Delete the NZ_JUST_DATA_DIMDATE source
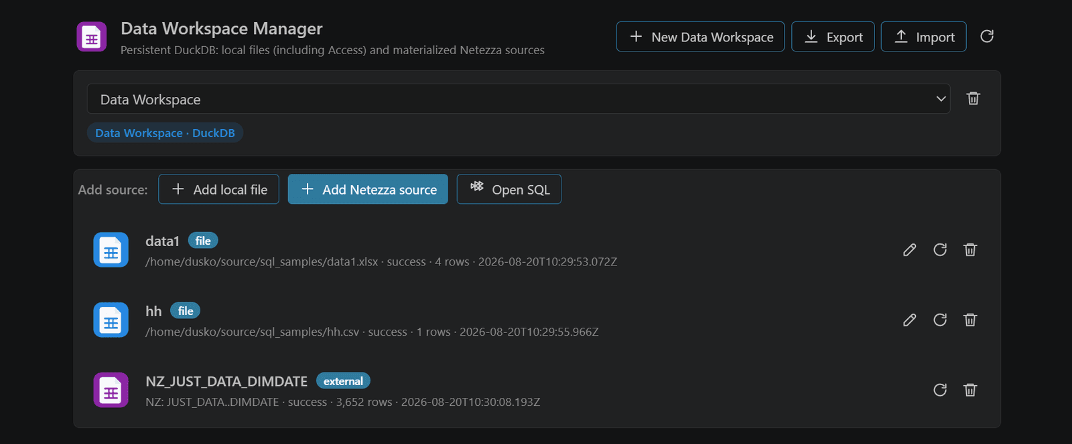The height and width of the screenshot is (444, 1072). (970, 391)
